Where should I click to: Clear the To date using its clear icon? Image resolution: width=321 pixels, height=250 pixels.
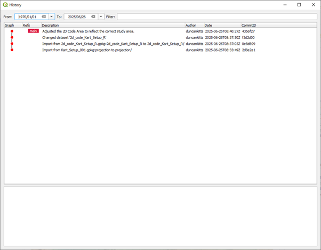coord(93,17)
